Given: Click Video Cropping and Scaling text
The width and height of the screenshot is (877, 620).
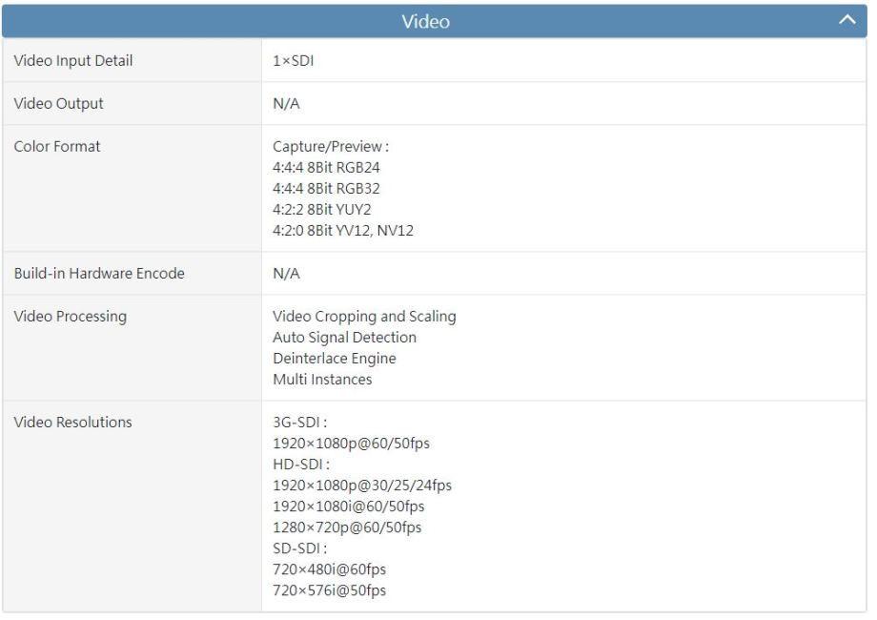Looking at the screenshot, I should click(364, 317).
